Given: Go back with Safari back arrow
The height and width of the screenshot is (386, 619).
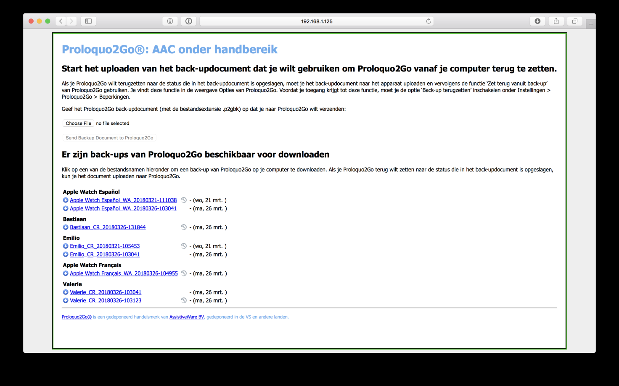Looking at the screenshot, I should pyautogui.click(x=61, y=21).
